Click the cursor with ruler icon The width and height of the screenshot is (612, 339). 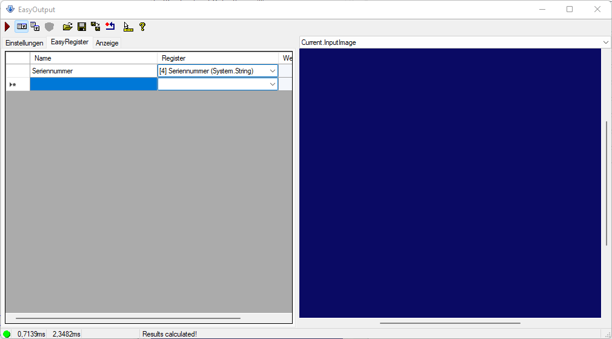coord(128,27)
